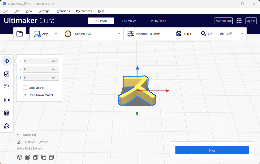Click the infill density icon
The width and height of the screenshot is (260, 164).
pyautogui.click(x=179, y=34)
